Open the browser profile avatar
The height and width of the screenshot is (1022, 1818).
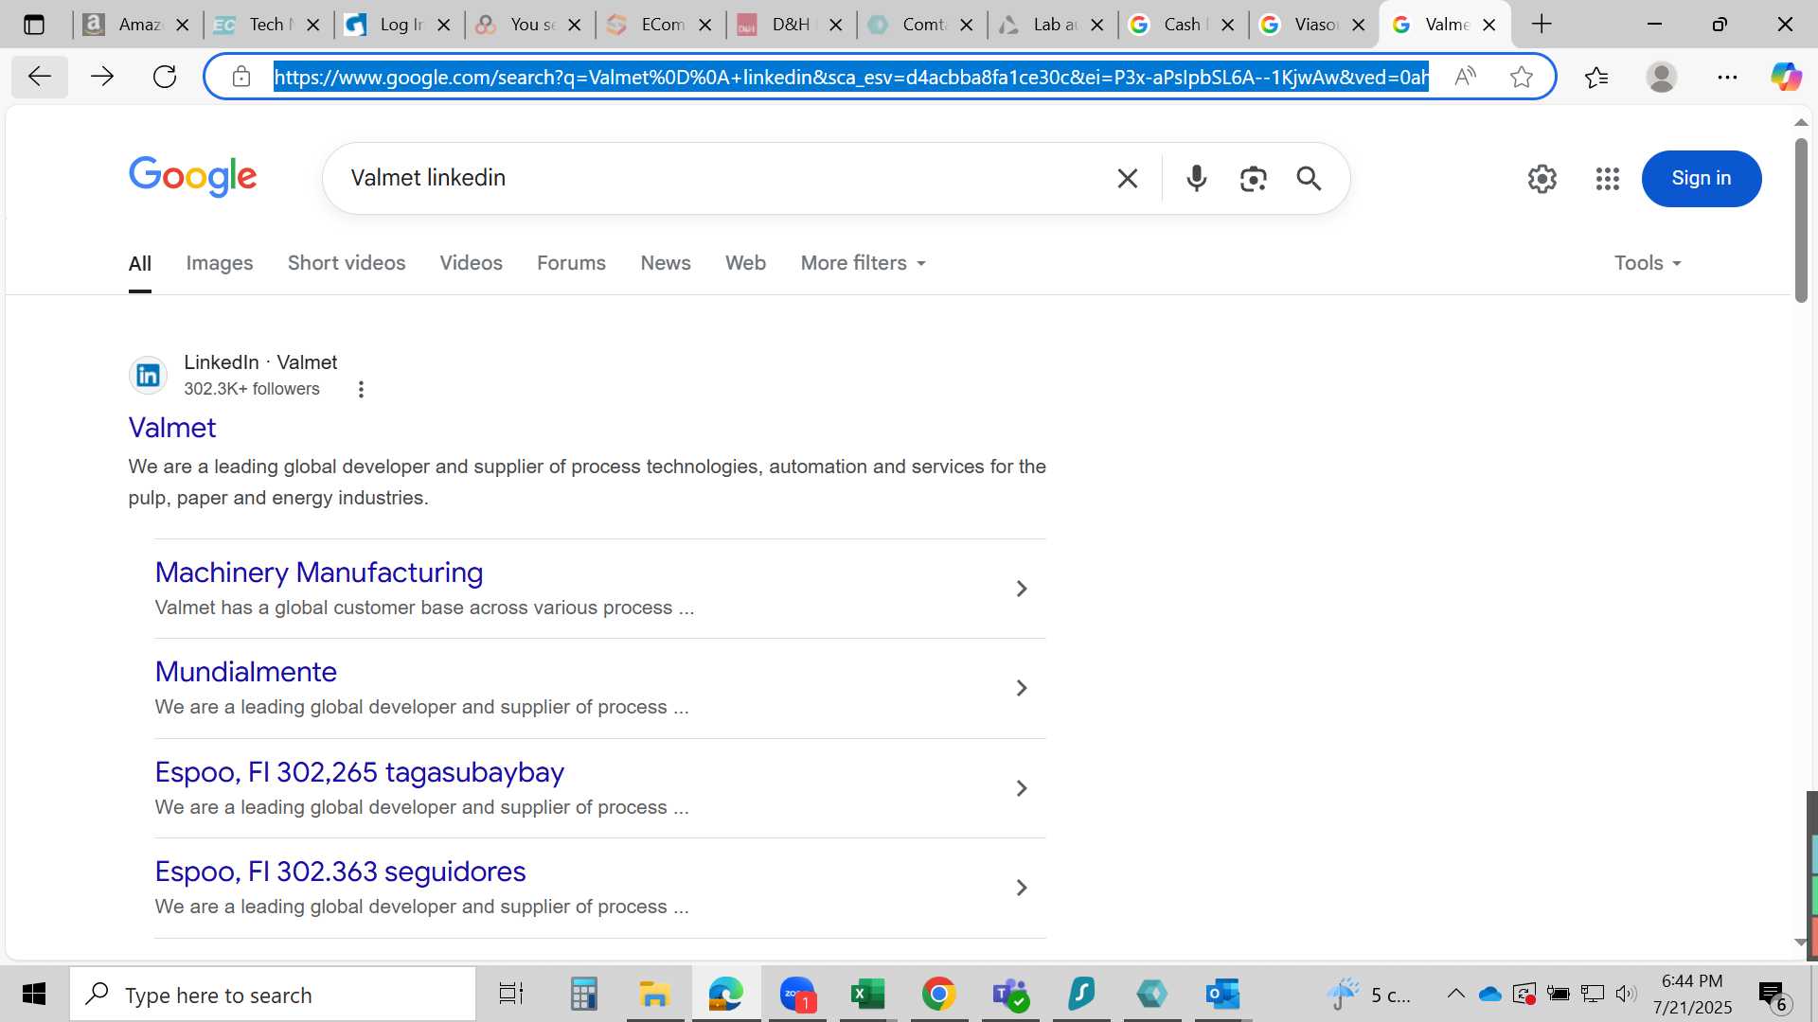click(1662, 77)
